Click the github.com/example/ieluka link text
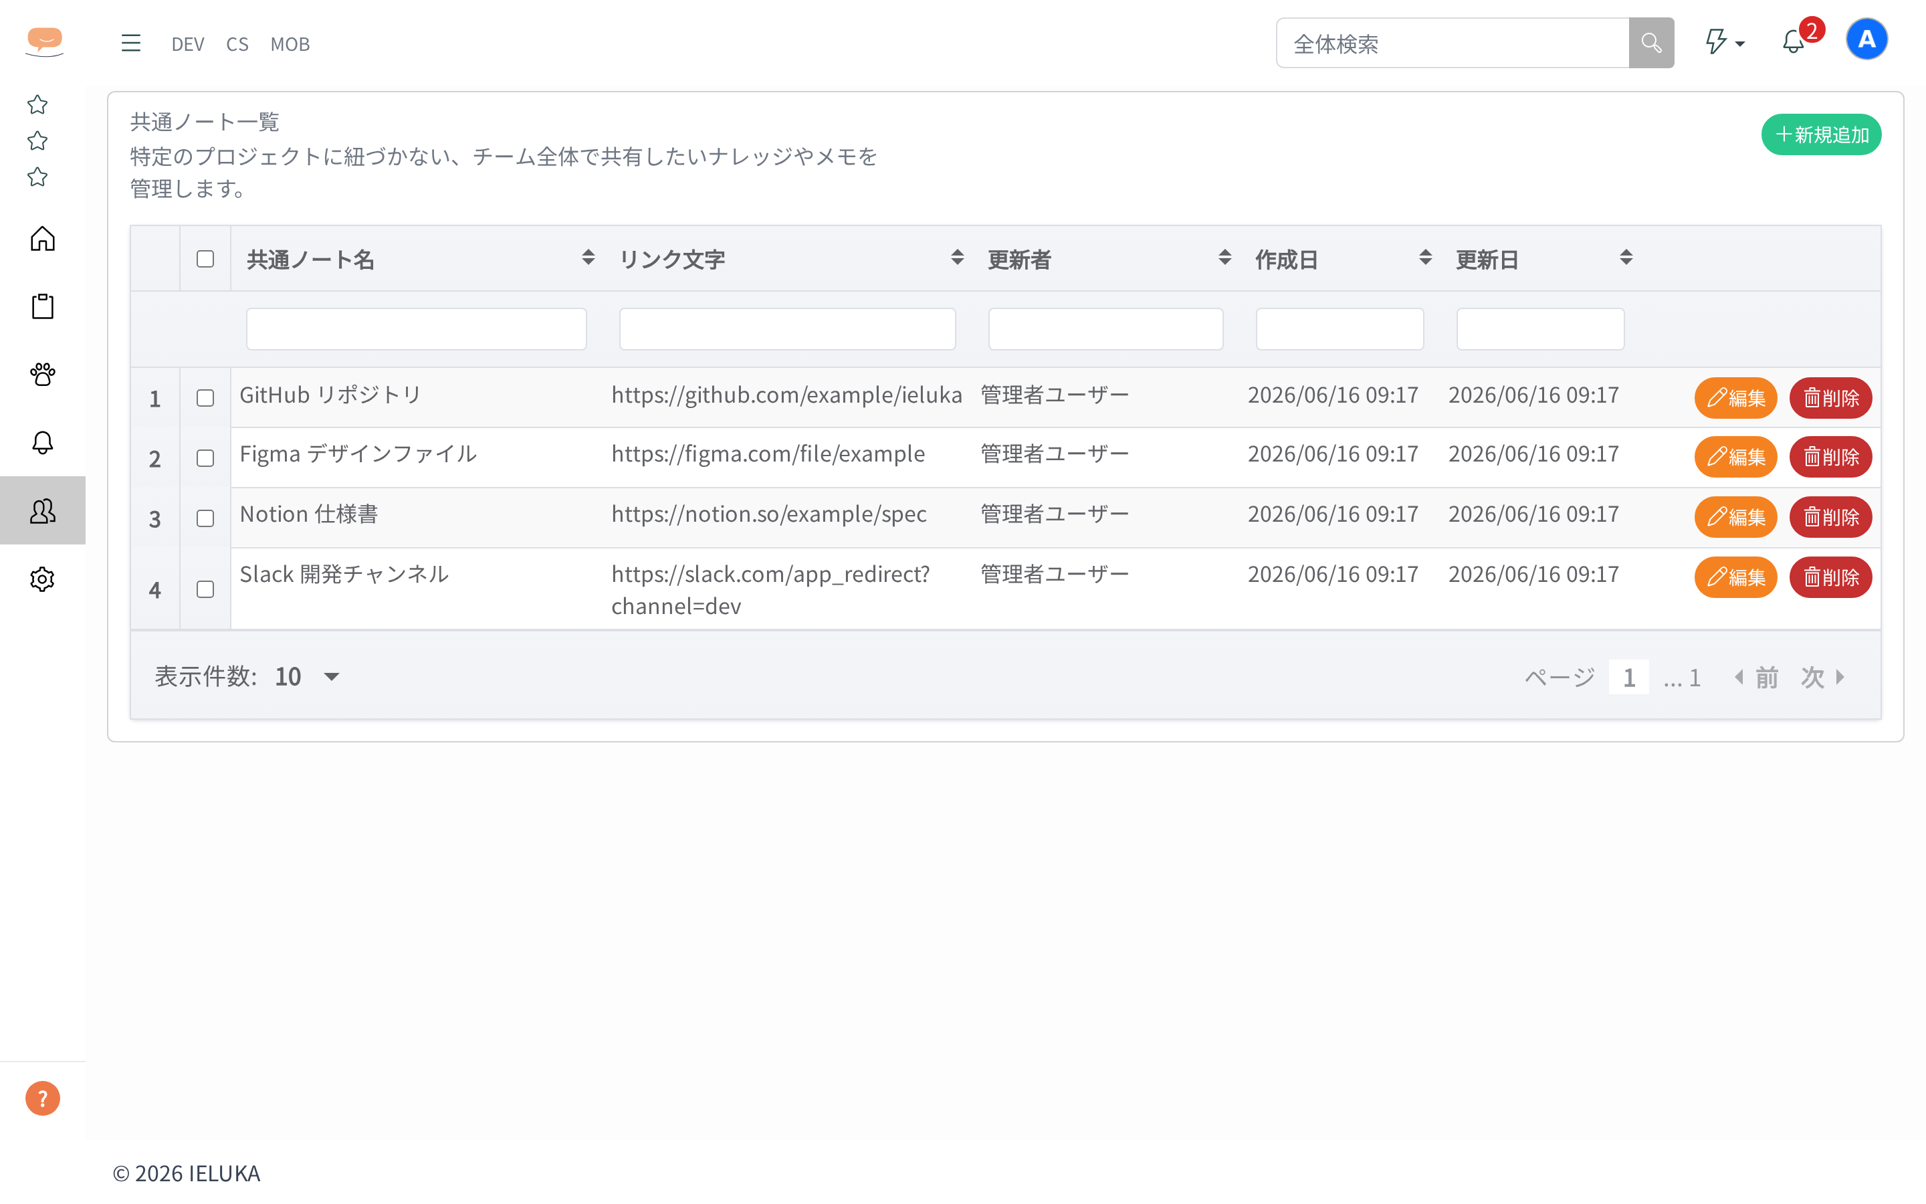 (x=786, y=395)
